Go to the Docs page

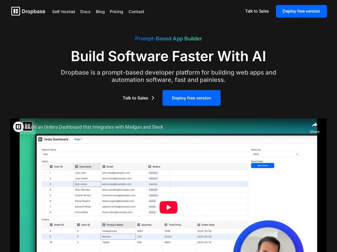click(85, 12)
